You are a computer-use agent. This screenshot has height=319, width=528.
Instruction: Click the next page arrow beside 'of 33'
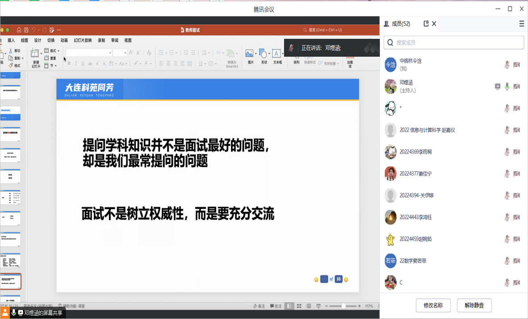click(346, 280)
